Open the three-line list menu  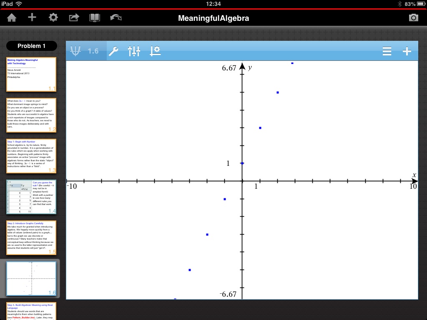point(387,51)
